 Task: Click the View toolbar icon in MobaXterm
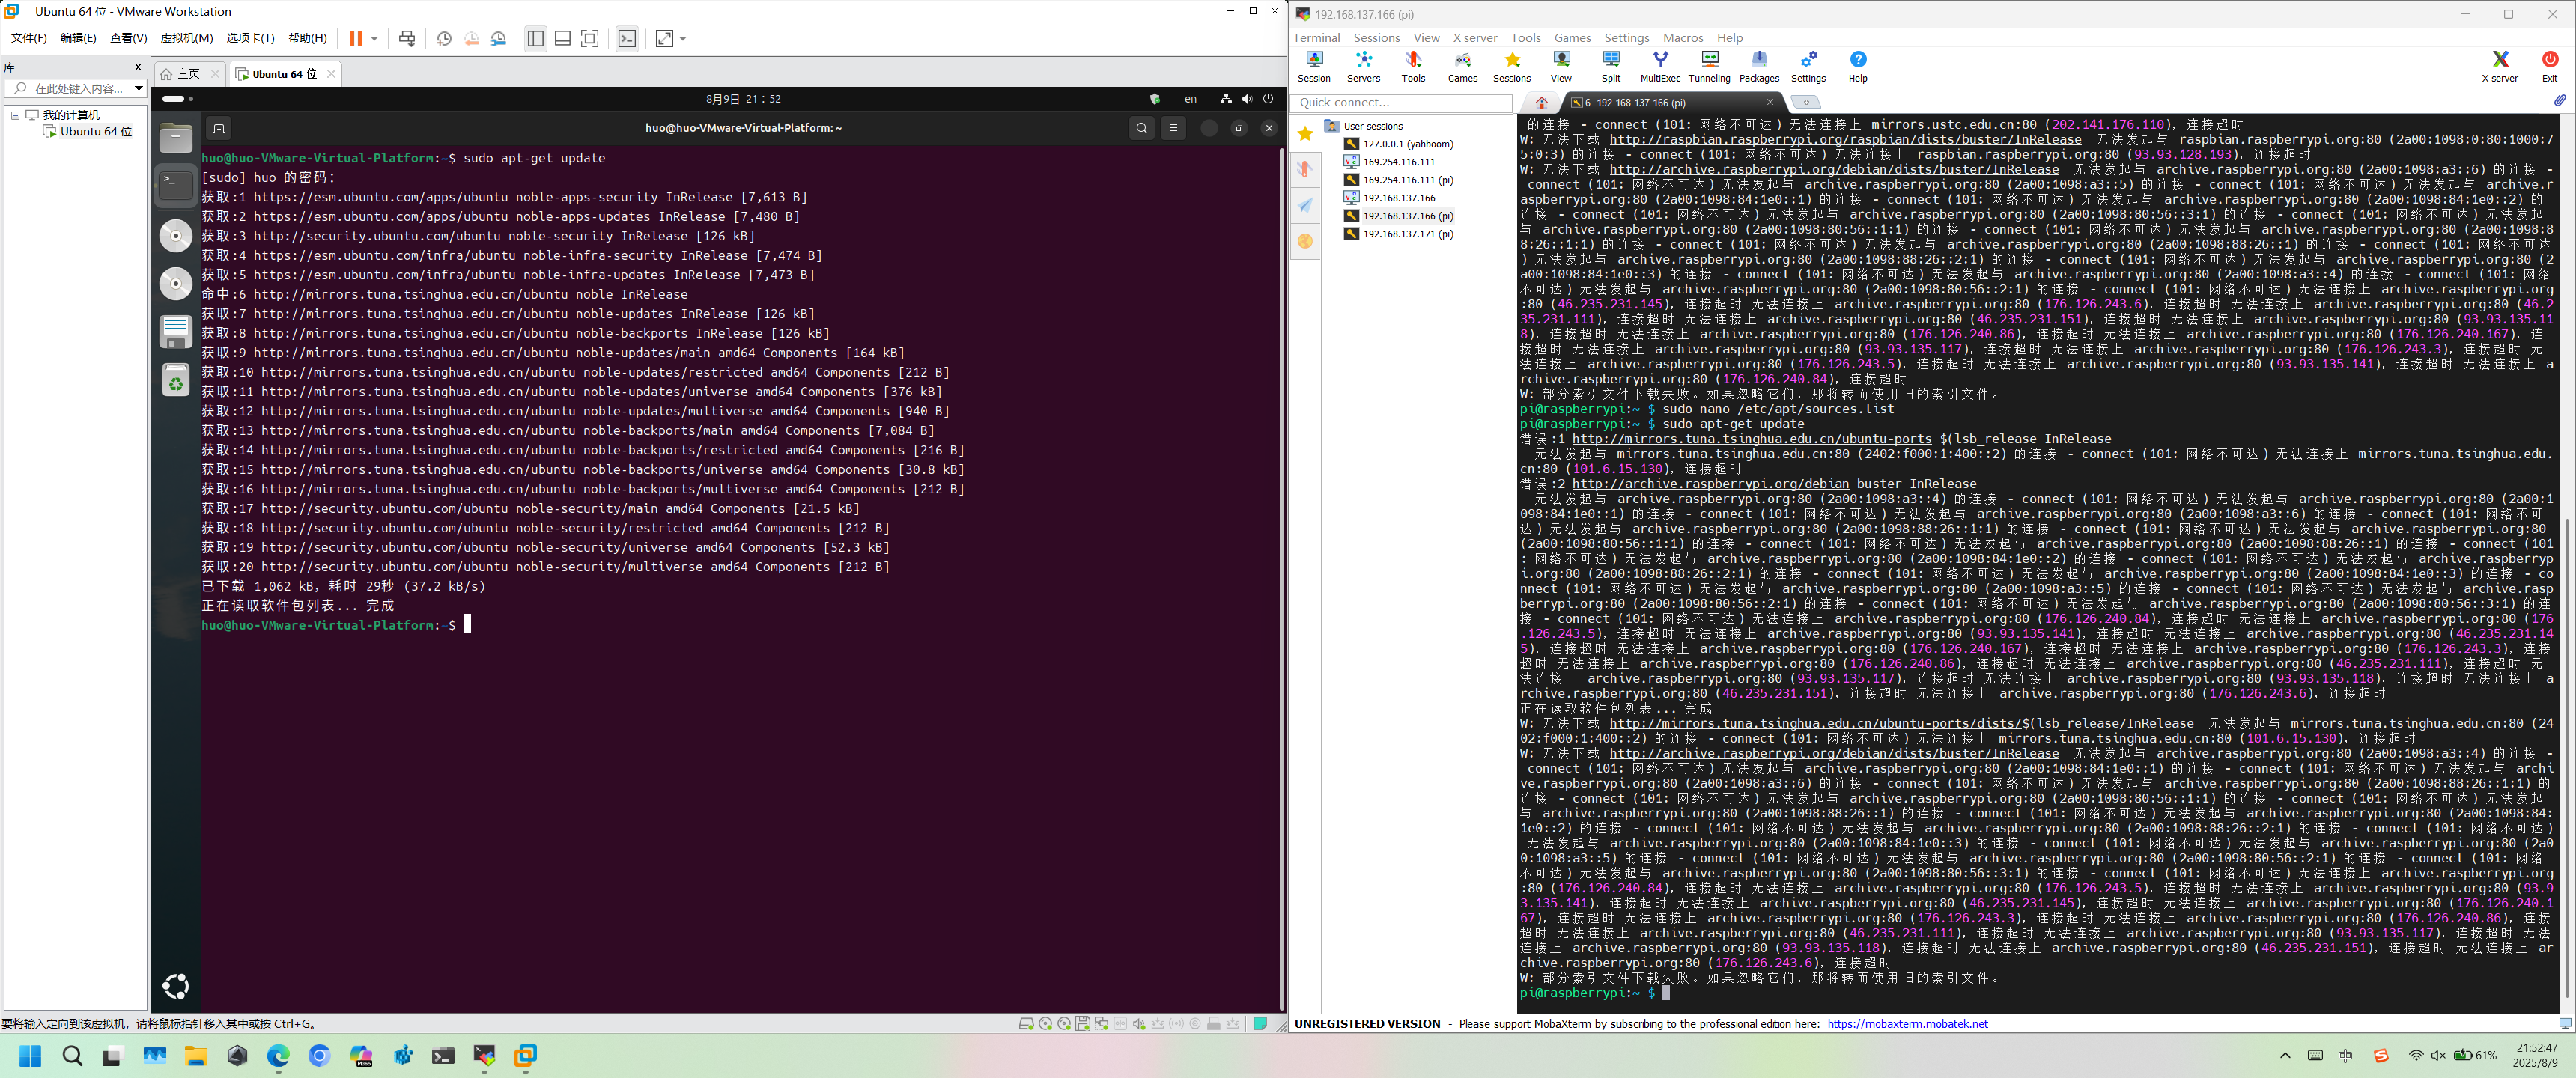[x=1561, y=67]
